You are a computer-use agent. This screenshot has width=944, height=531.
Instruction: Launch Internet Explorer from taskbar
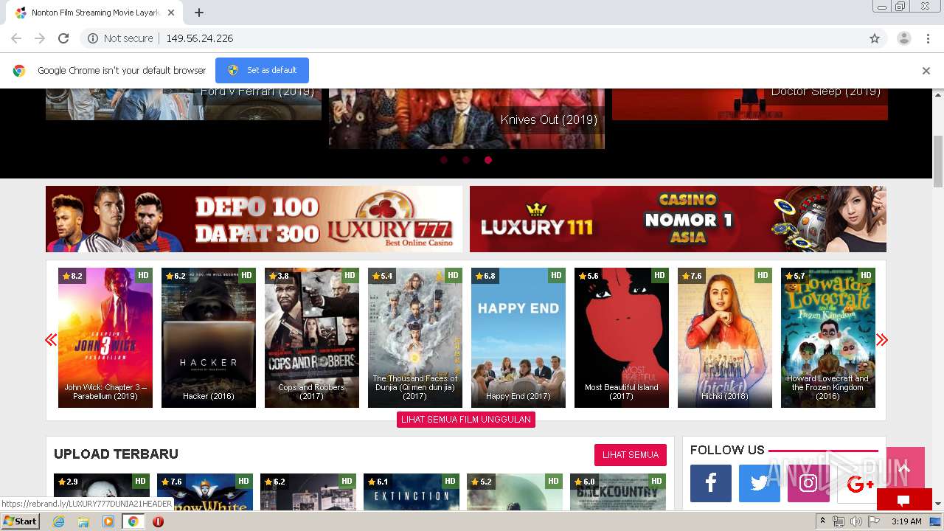click(59, 521)
